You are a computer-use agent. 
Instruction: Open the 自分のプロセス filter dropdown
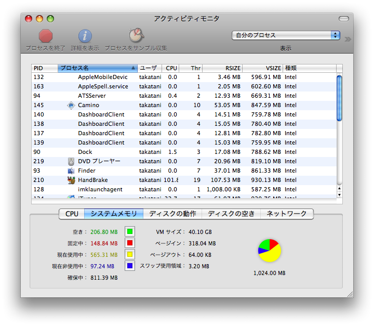point(286,35)
